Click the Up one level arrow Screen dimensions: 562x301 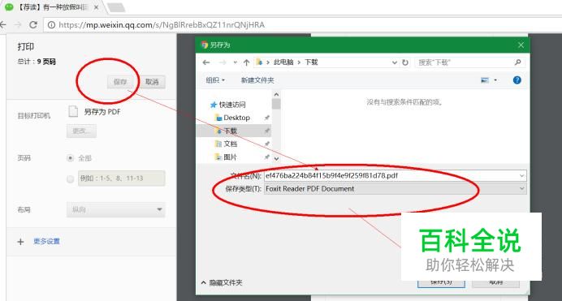point(246,62)
